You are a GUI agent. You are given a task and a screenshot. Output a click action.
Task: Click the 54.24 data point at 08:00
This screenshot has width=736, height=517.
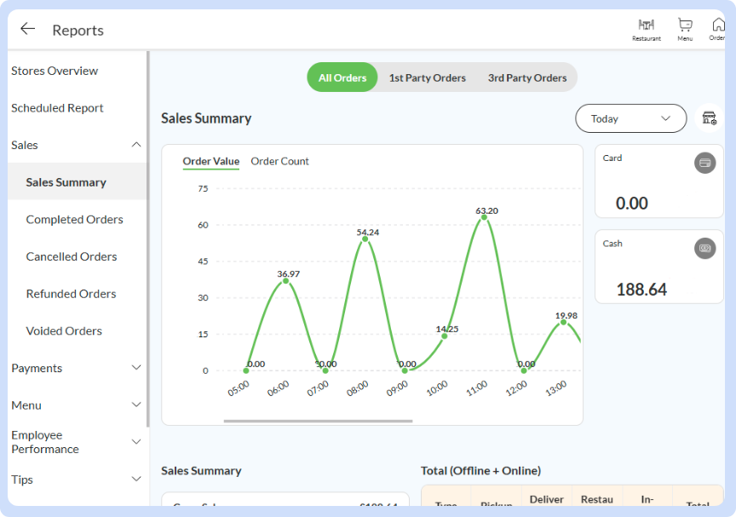pos(365,239)
